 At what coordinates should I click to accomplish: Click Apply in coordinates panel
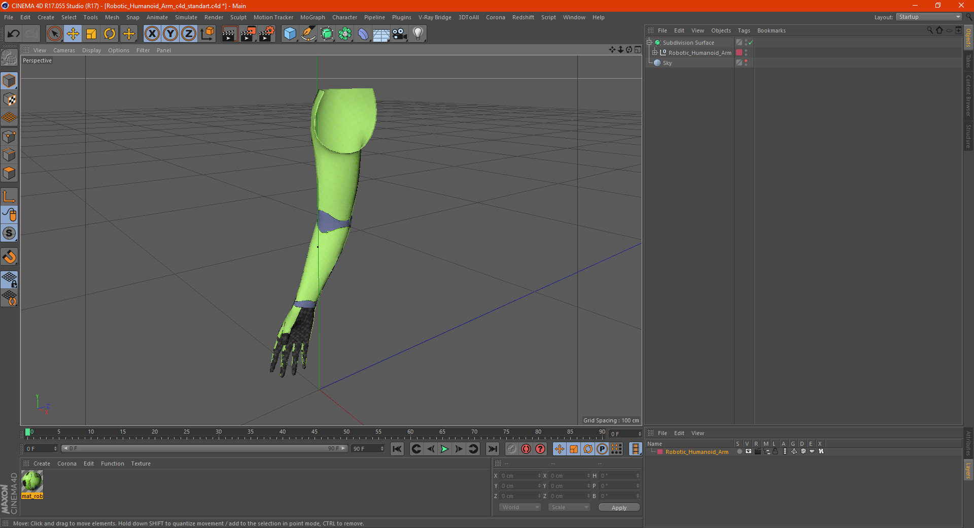[619, 508]
